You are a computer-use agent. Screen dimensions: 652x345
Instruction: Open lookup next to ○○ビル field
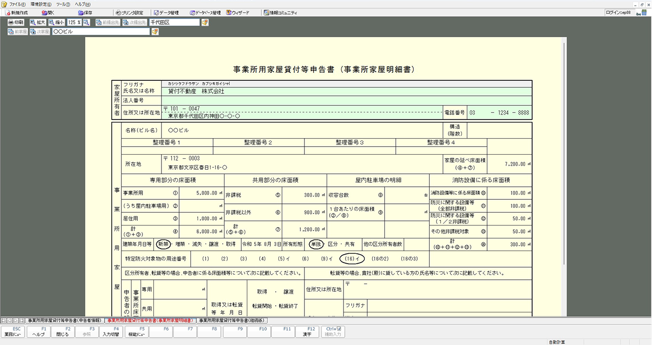click(x=155, y=32)
